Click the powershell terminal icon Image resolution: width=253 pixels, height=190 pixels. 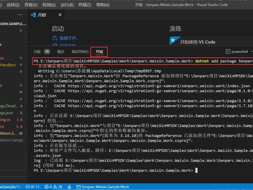(228, 52)
